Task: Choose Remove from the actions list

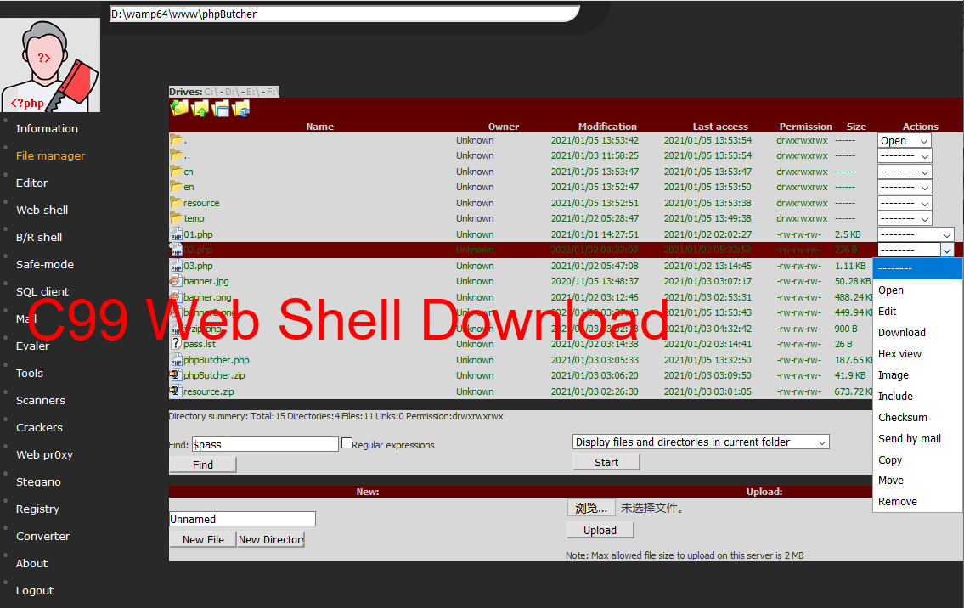Action: coord(917,502)
